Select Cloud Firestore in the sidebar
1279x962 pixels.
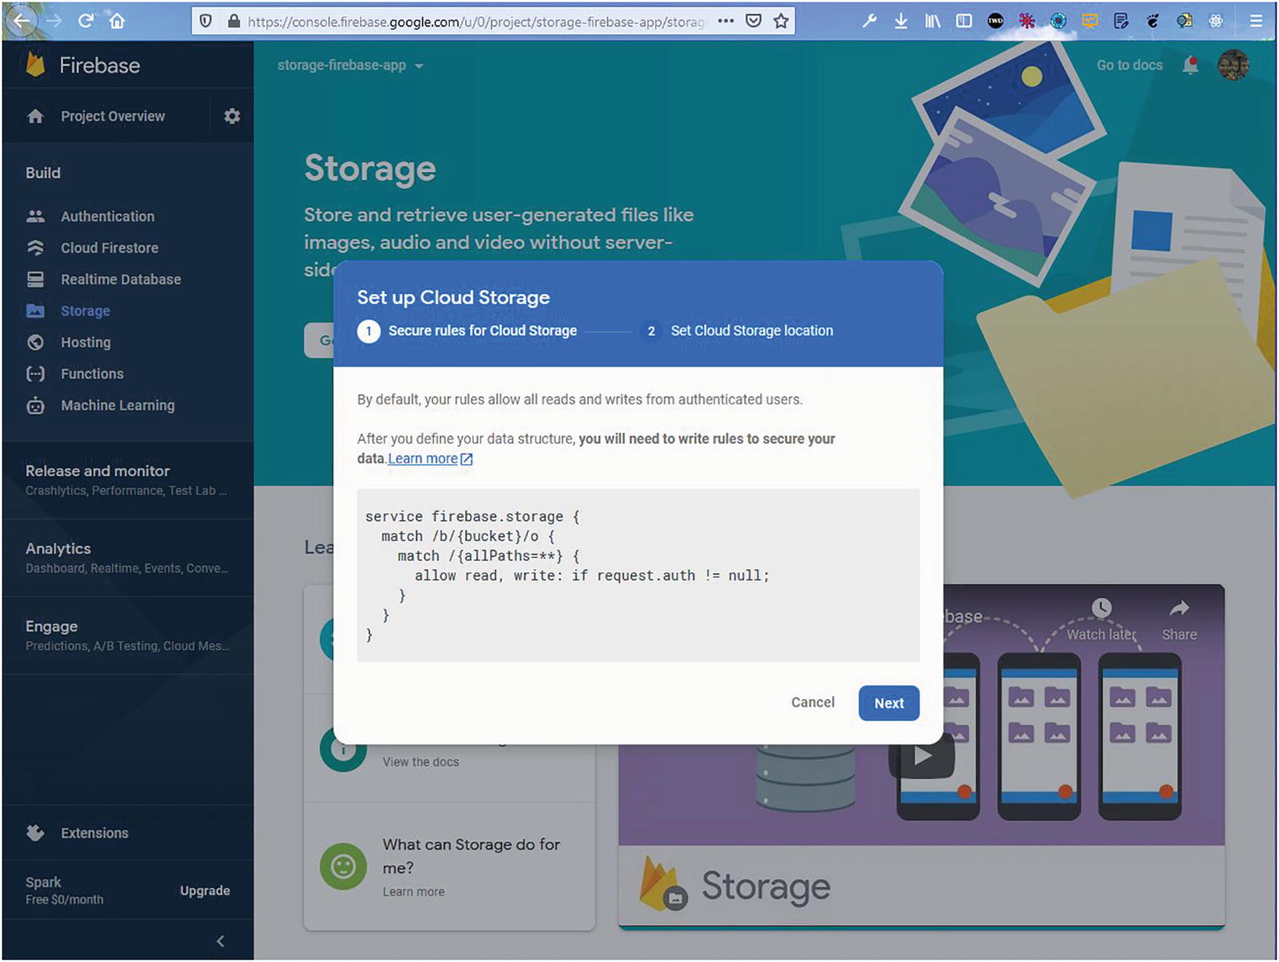pos(109,248)
